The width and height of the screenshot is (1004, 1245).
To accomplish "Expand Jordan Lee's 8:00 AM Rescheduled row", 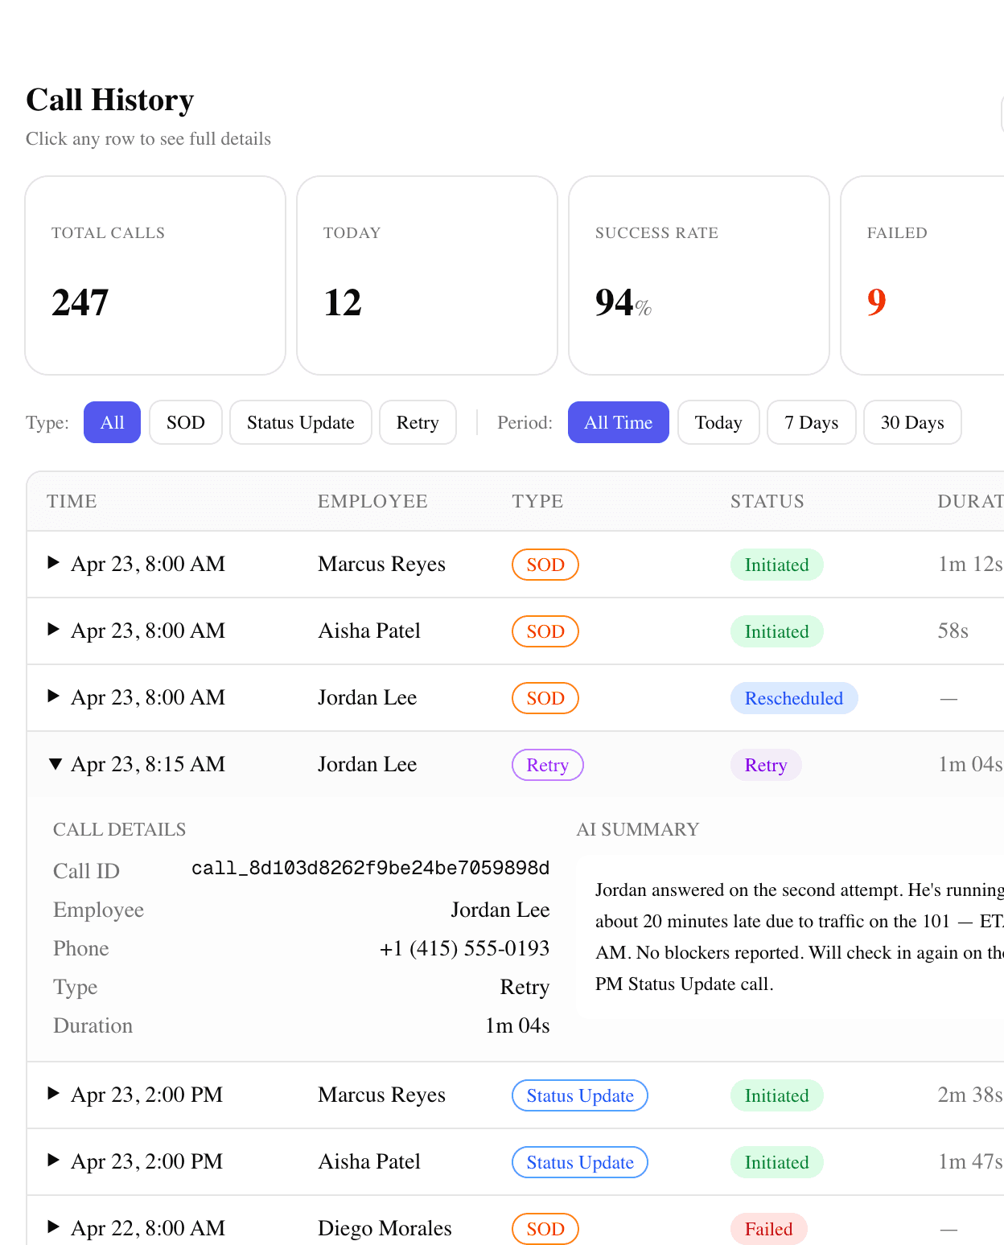I will [54, 696].
